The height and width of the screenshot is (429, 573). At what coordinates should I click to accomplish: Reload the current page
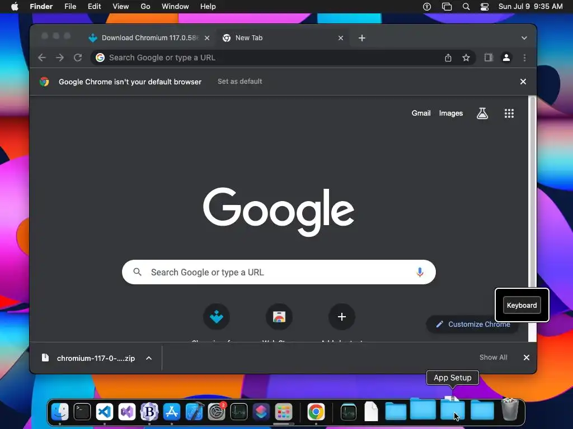(78, 58)
